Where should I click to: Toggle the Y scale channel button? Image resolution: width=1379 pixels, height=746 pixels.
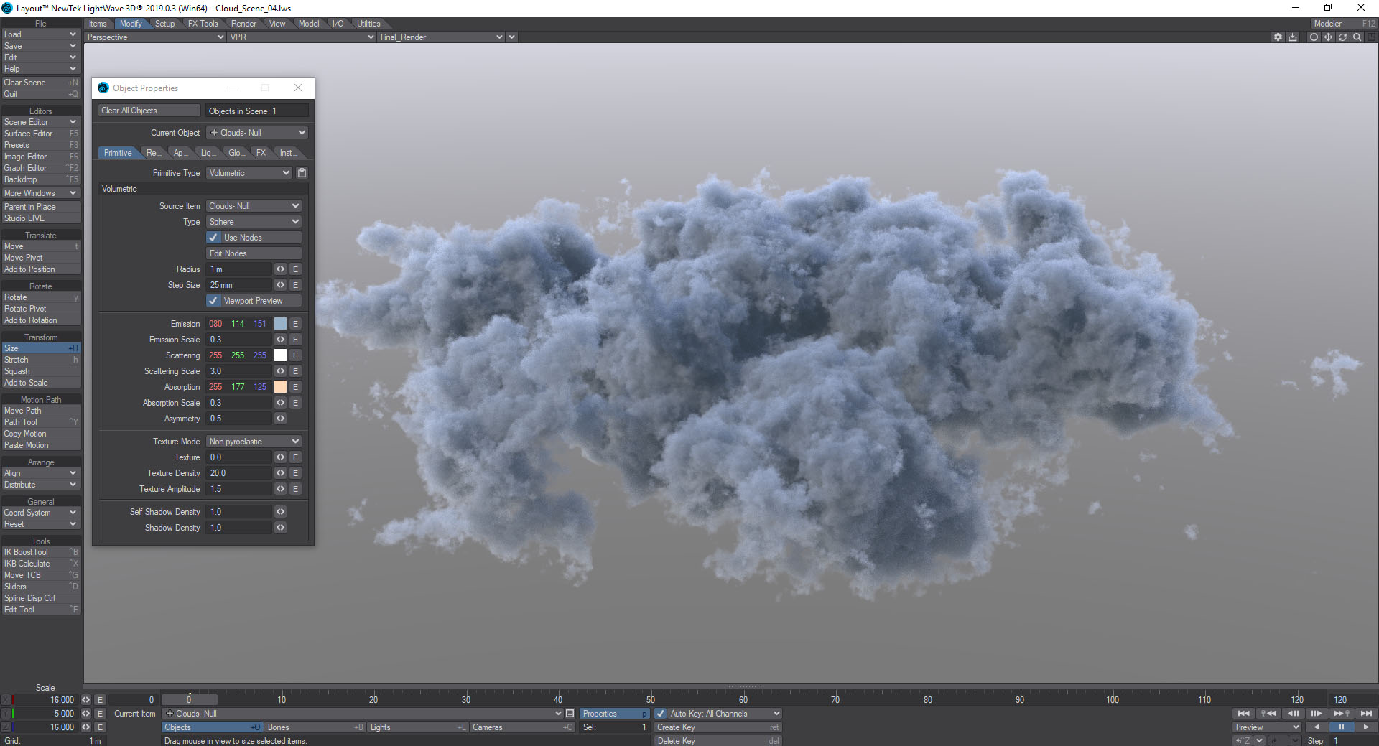[6, 714]
